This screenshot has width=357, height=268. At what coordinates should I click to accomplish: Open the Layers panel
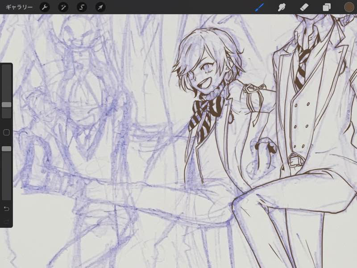click(x=327, y=7)
